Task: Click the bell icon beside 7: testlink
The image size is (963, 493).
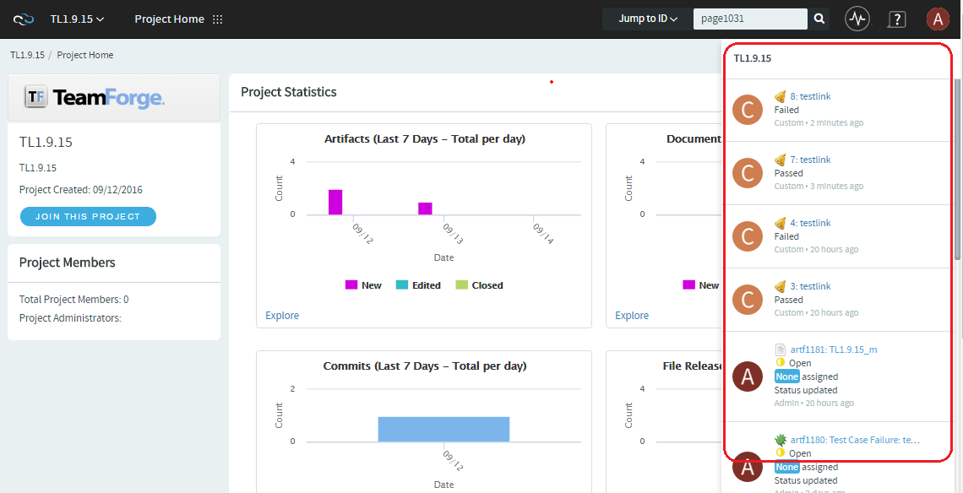Action: tap(781, 160)
